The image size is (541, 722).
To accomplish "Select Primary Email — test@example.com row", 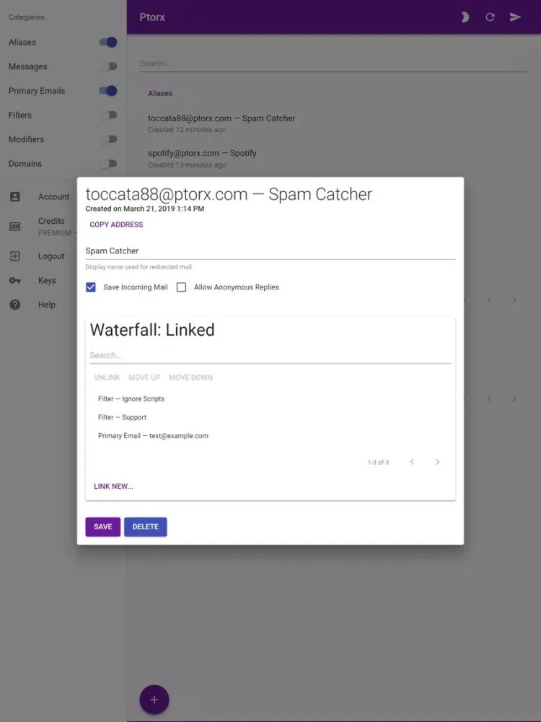I will click(270, 435).
